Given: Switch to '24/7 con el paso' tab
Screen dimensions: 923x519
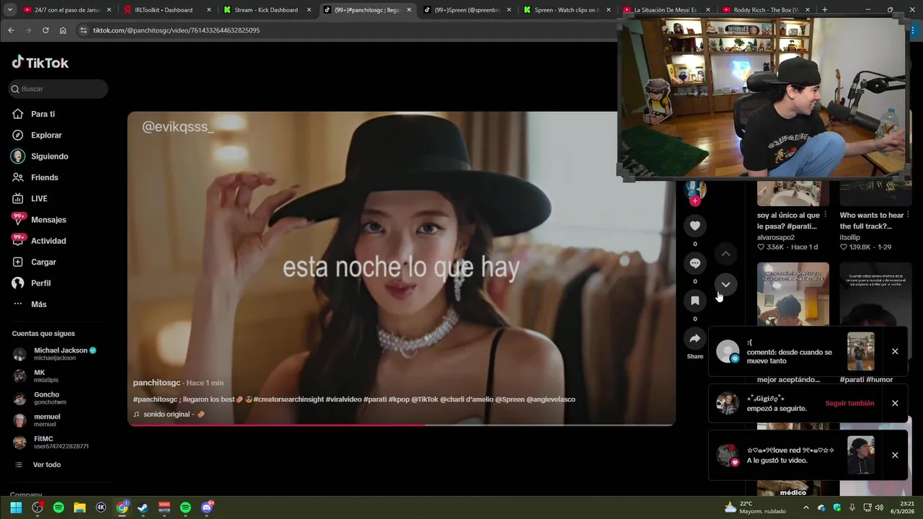Looking at the screenshot, I should (65, 10).
